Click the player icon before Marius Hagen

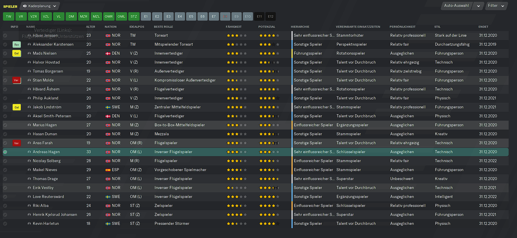(29, 125)
